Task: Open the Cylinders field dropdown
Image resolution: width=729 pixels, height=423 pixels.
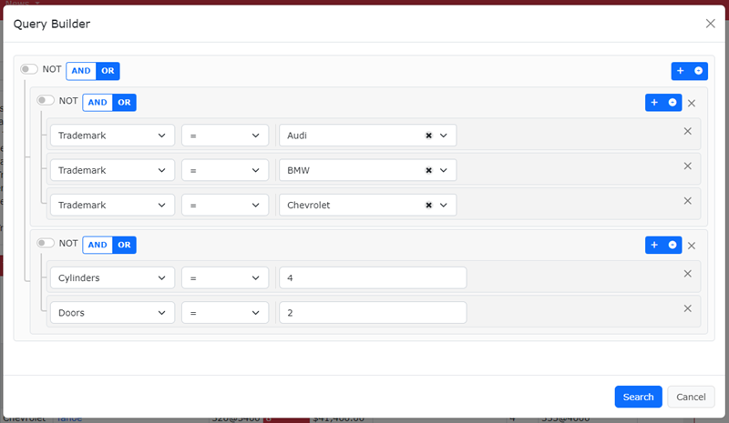Action: [112, 277]
